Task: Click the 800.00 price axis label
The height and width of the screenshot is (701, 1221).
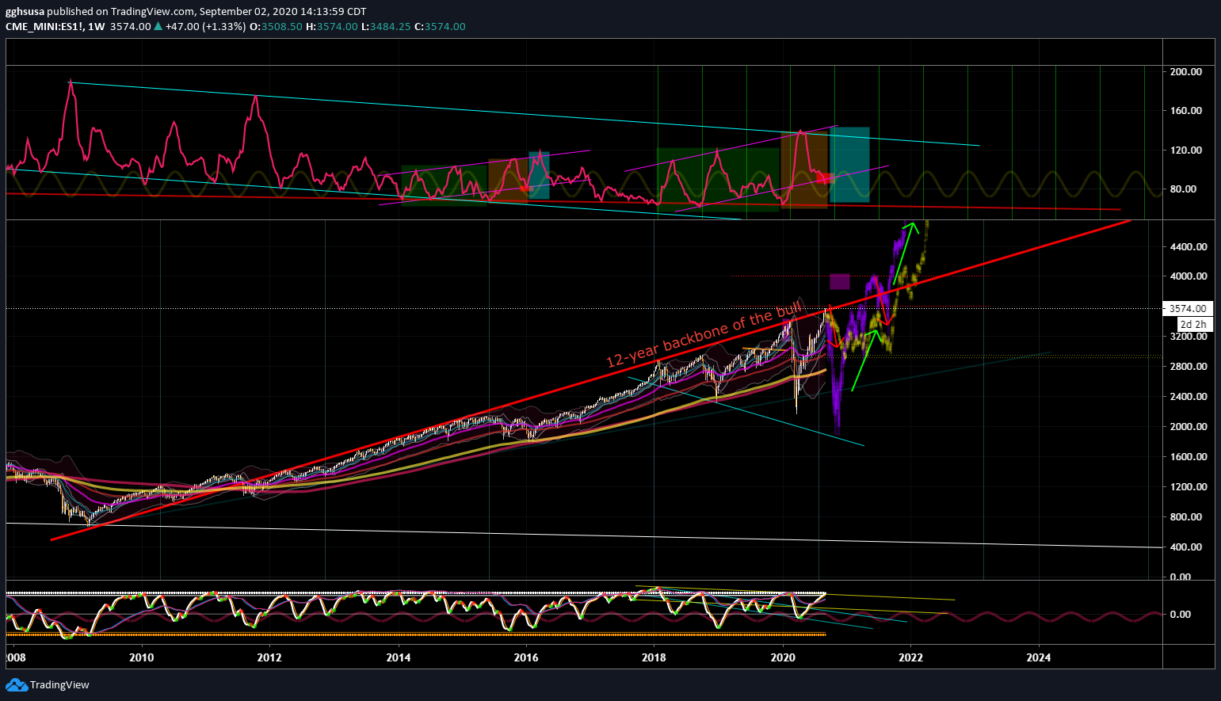Action: tap(1185, 517)
